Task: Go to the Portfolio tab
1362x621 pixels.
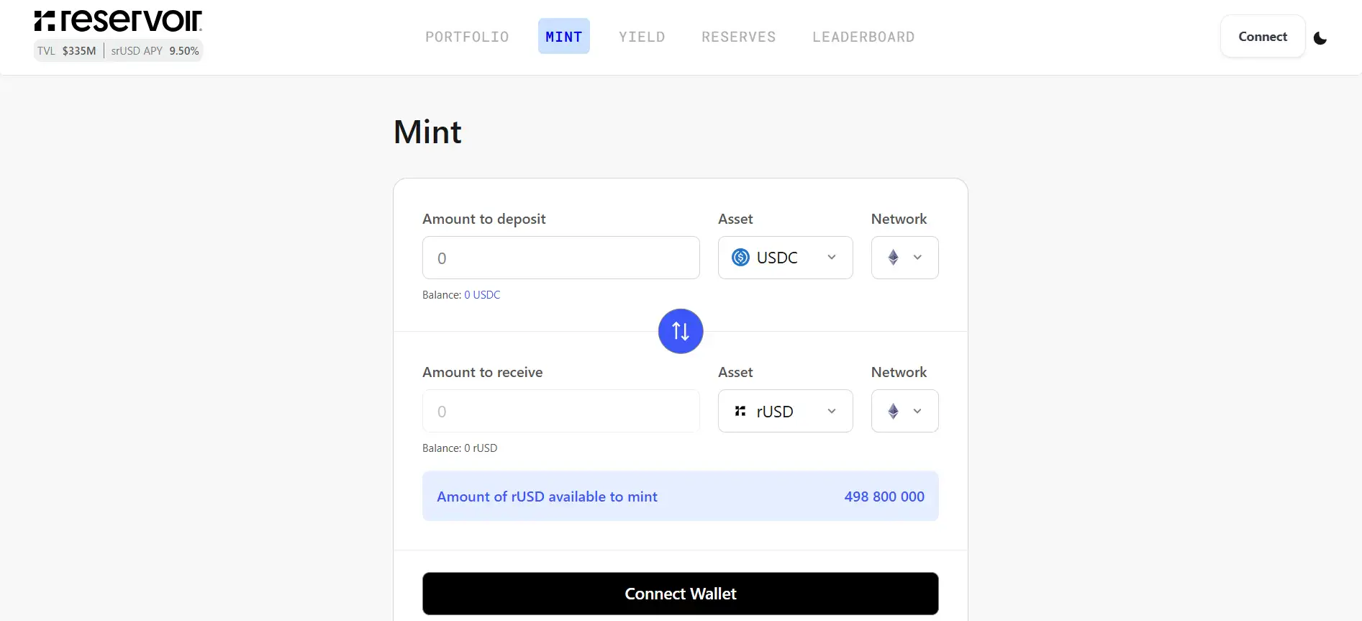Action: (x=467, y=37)
